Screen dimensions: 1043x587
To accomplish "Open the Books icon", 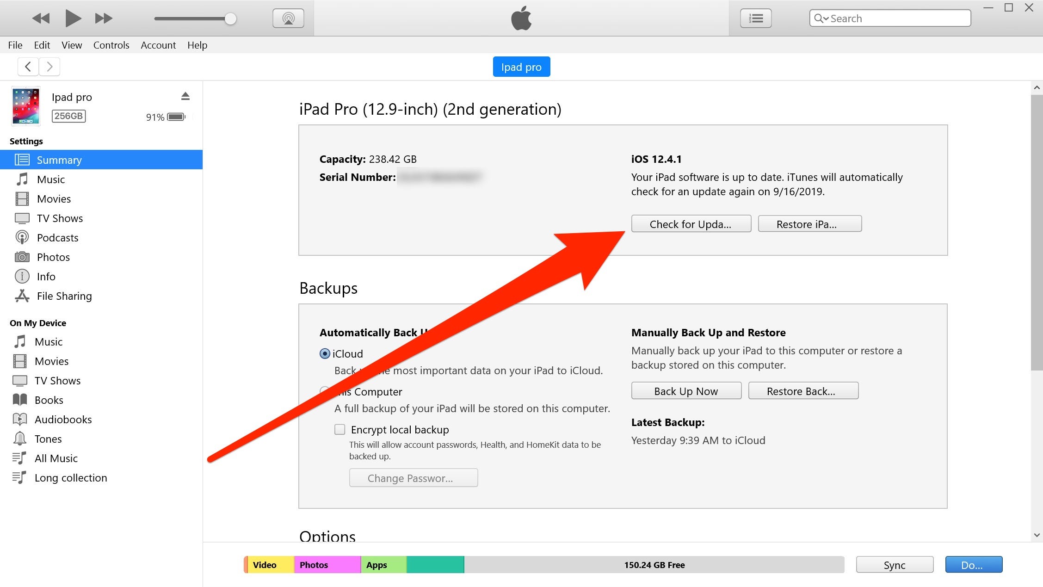I will coord(20,400).
